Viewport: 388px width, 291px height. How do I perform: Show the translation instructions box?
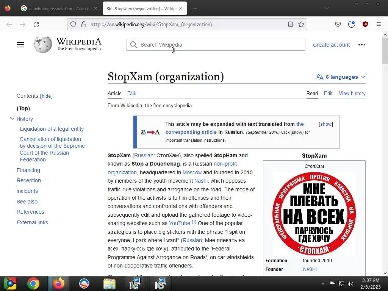[326, 124]
